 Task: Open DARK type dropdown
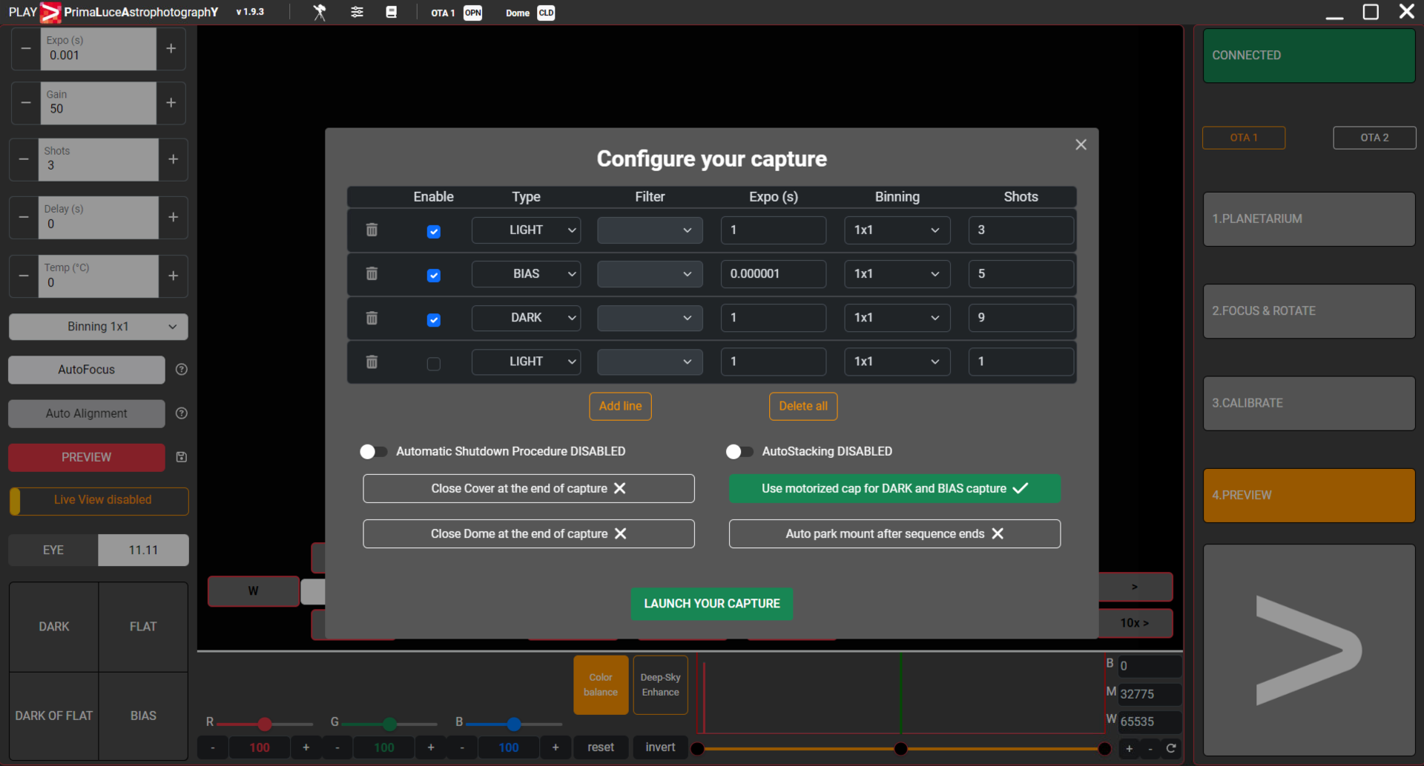coord(526,318)
